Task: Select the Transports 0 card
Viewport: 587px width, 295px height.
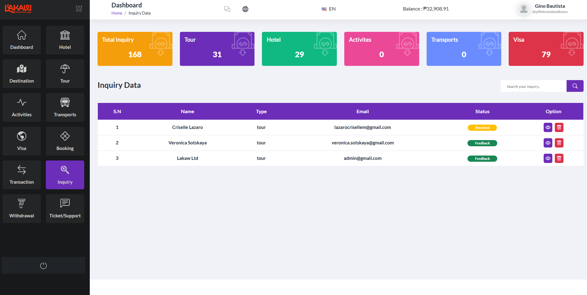Action: pyautogui.click(x=464, y=49)
